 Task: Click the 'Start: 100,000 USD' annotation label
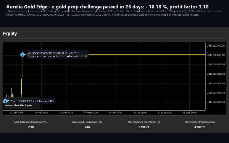32,101
